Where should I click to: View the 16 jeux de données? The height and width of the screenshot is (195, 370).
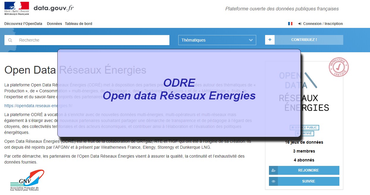pyautogui.click(x=304, y=142)
